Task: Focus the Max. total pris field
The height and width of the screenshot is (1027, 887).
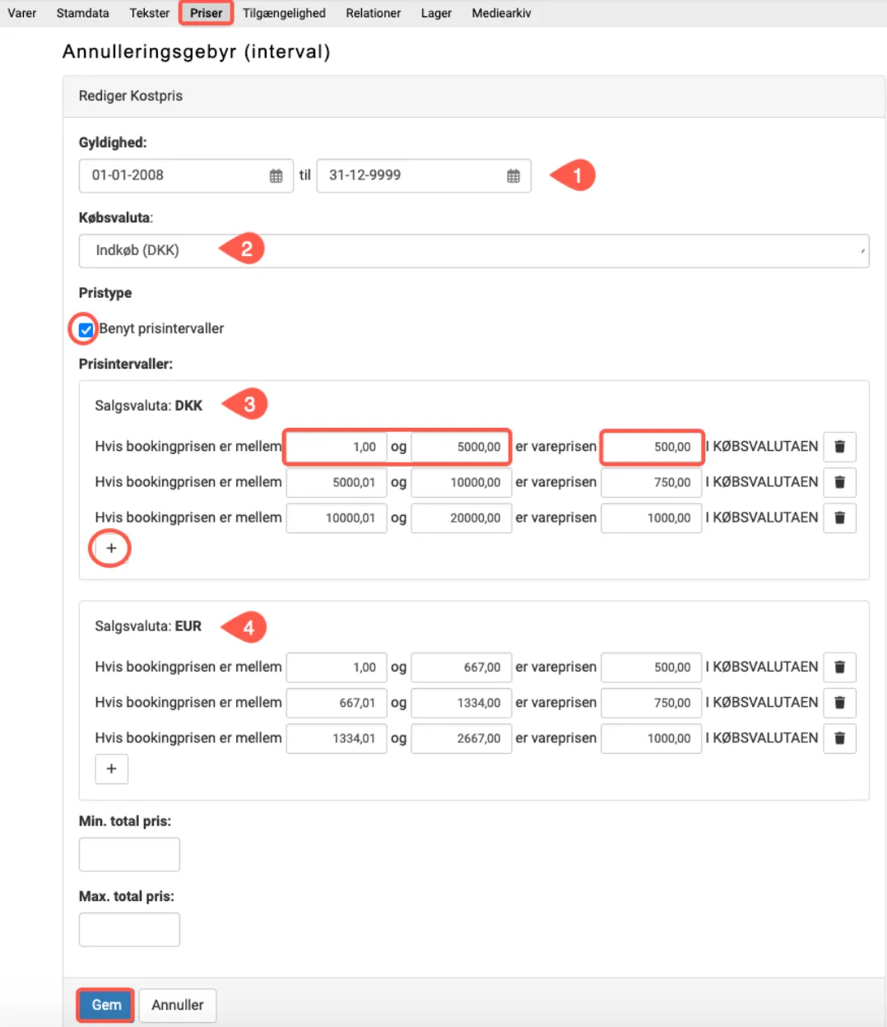Action: (x=129, y=929)
